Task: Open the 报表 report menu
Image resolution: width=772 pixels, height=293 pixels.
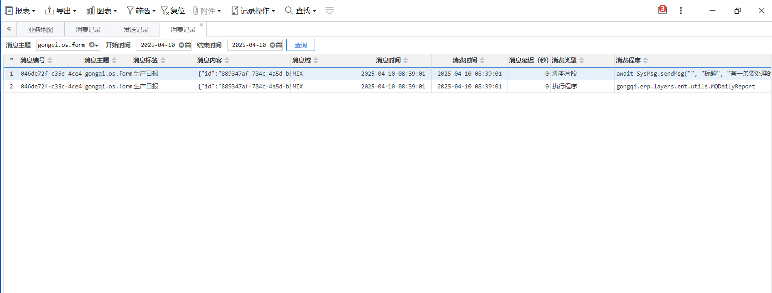Action: click(20, 10)
